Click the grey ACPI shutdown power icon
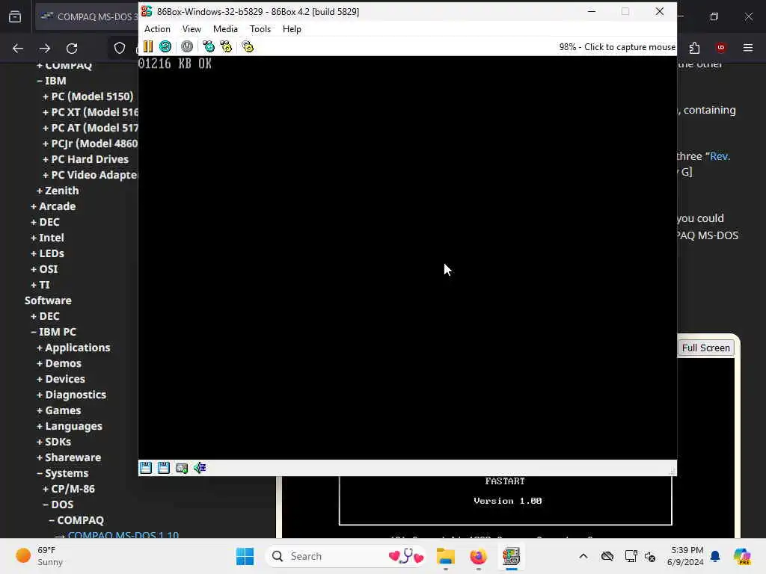766x574 pixels. 186,47
